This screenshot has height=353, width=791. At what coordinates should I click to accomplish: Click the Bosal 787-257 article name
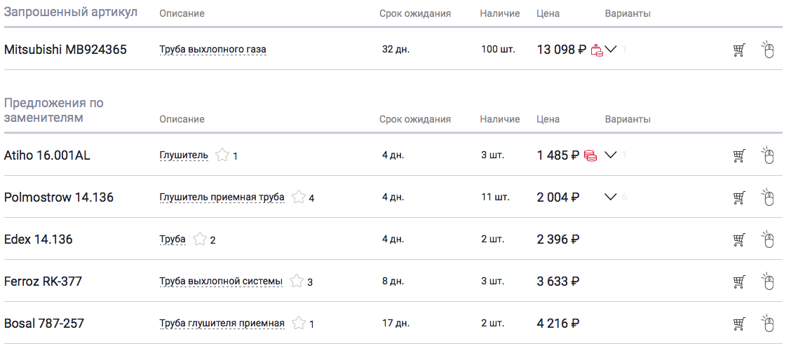tap(45, 324)
